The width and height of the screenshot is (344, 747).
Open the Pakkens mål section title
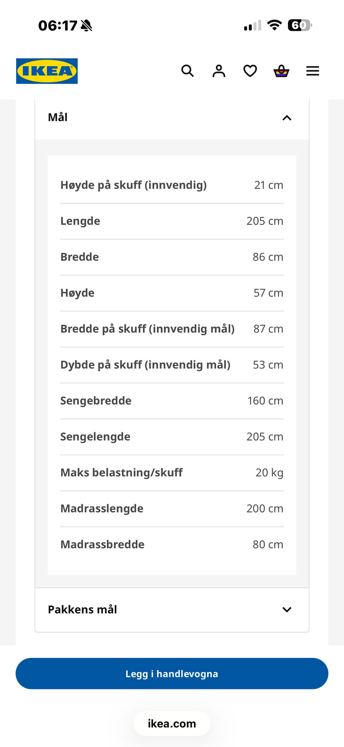pyautogui.click(x=82, y=609)
